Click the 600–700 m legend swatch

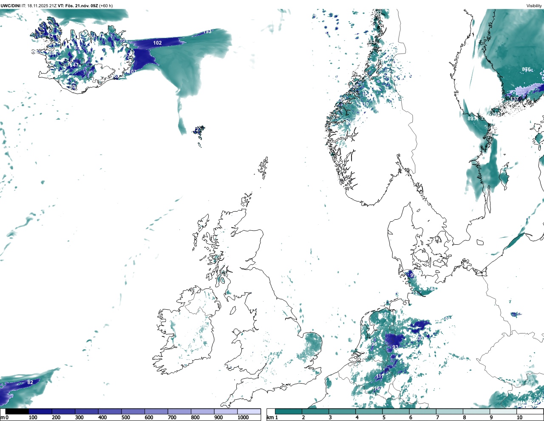coord(156,411)
